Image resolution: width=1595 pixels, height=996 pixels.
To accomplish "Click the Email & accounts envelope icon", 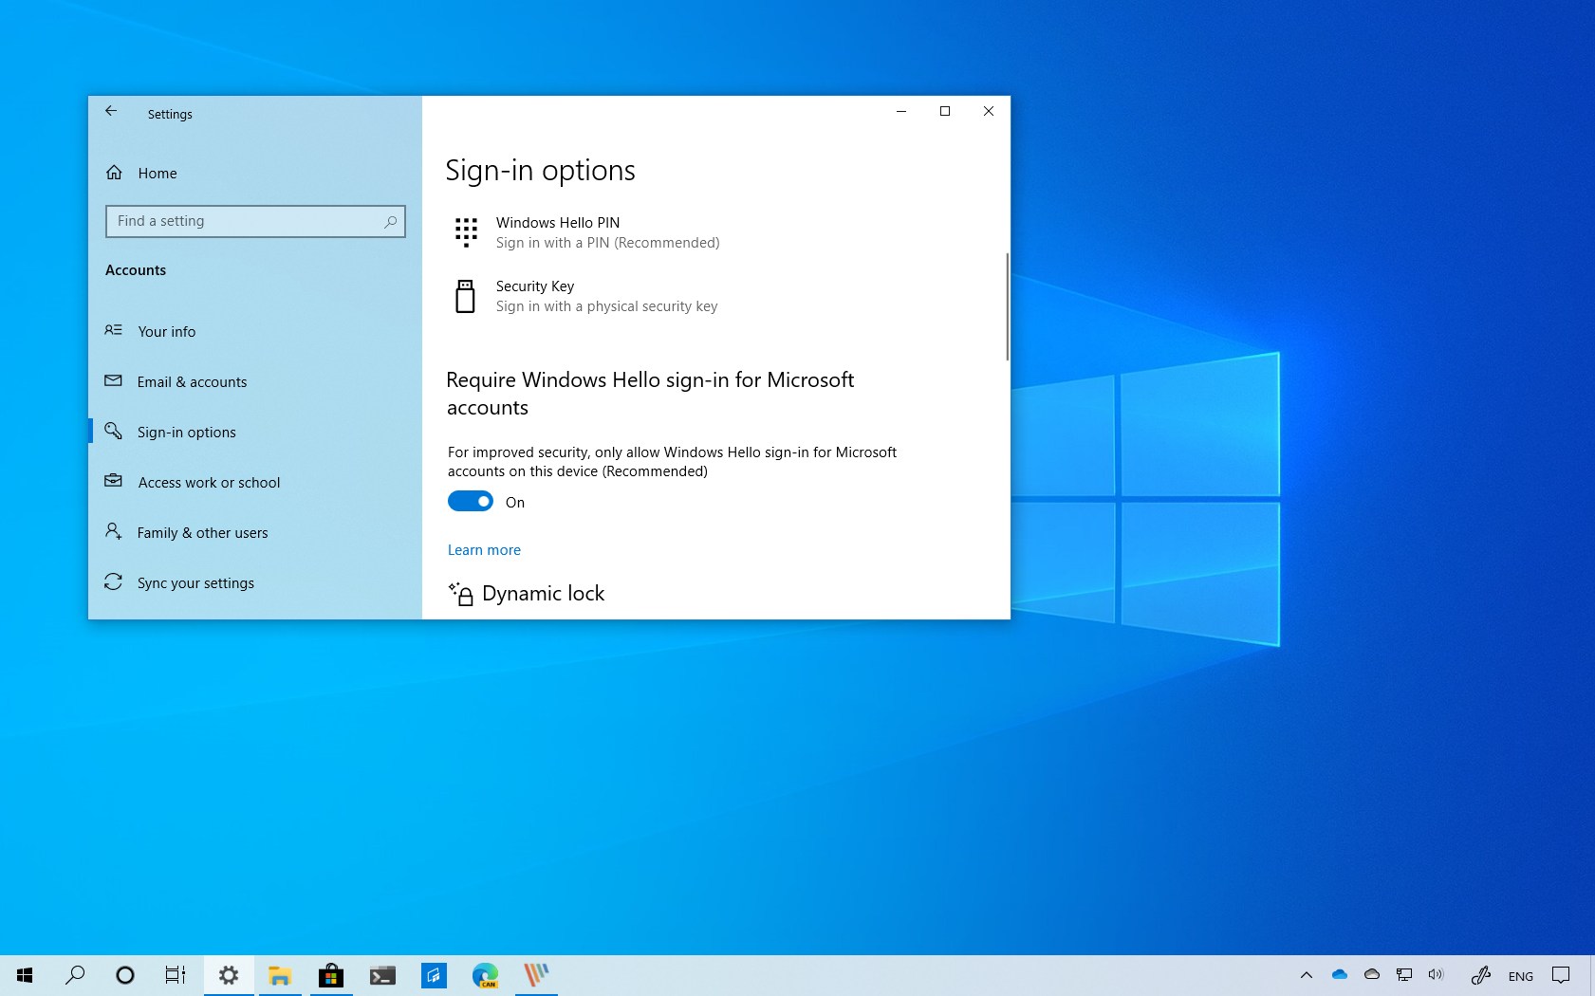I will [x=113, y=380].
